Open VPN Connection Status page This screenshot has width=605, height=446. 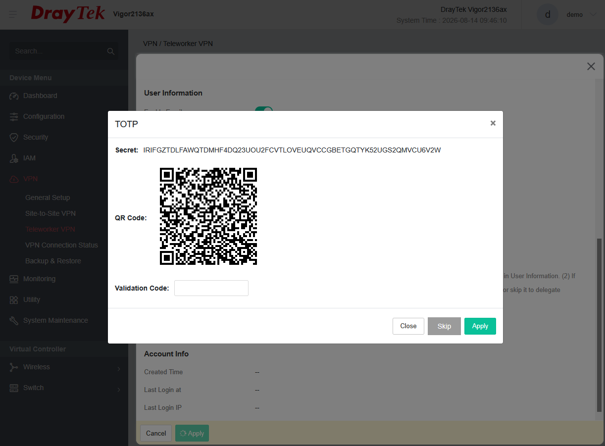(x=61, y=245)
